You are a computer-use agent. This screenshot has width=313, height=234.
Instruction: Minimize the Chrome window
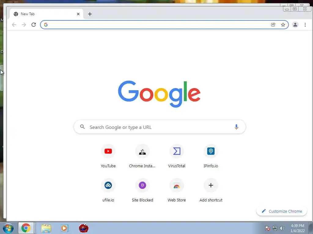click(x=287, y=9)
